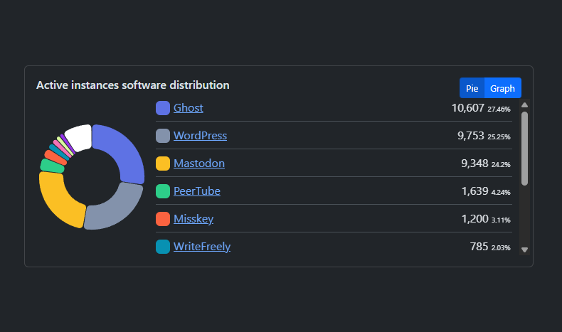The image size is (562, 332).
Task: Click the scroll down arrow in list
Action: tap(525, 250)
